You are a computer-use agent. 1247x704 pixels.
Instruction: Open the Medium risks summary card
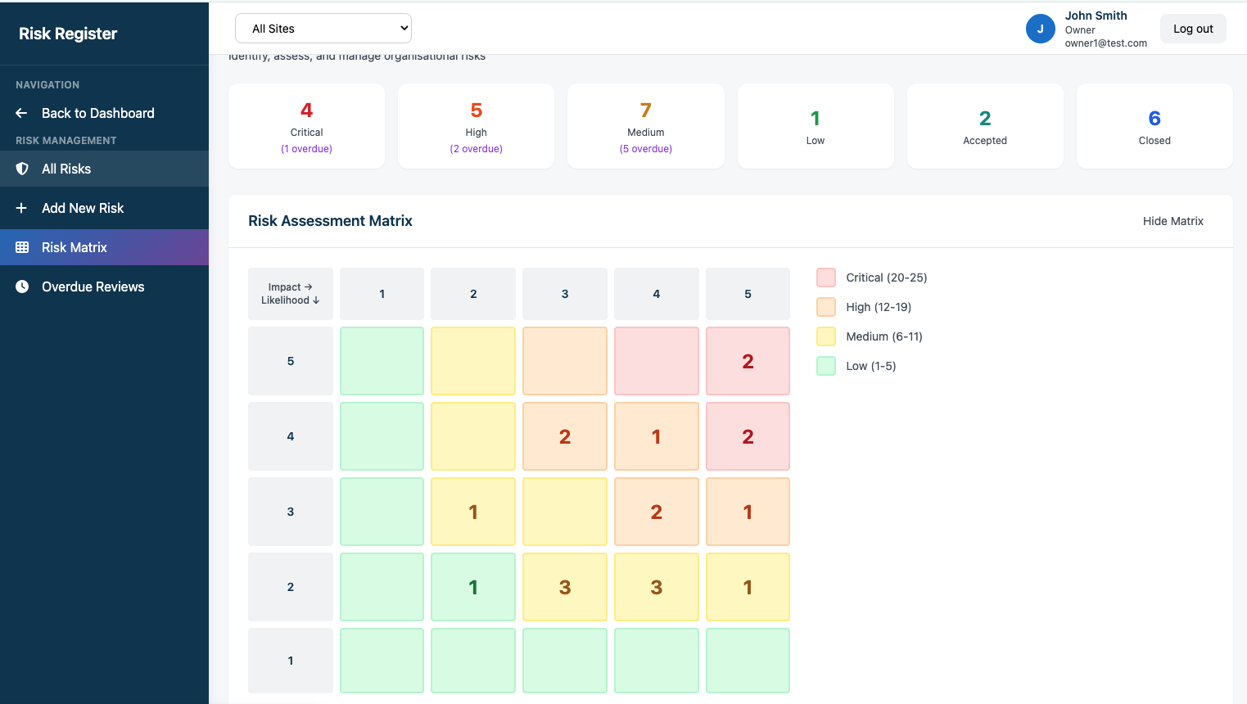point(645,126)
